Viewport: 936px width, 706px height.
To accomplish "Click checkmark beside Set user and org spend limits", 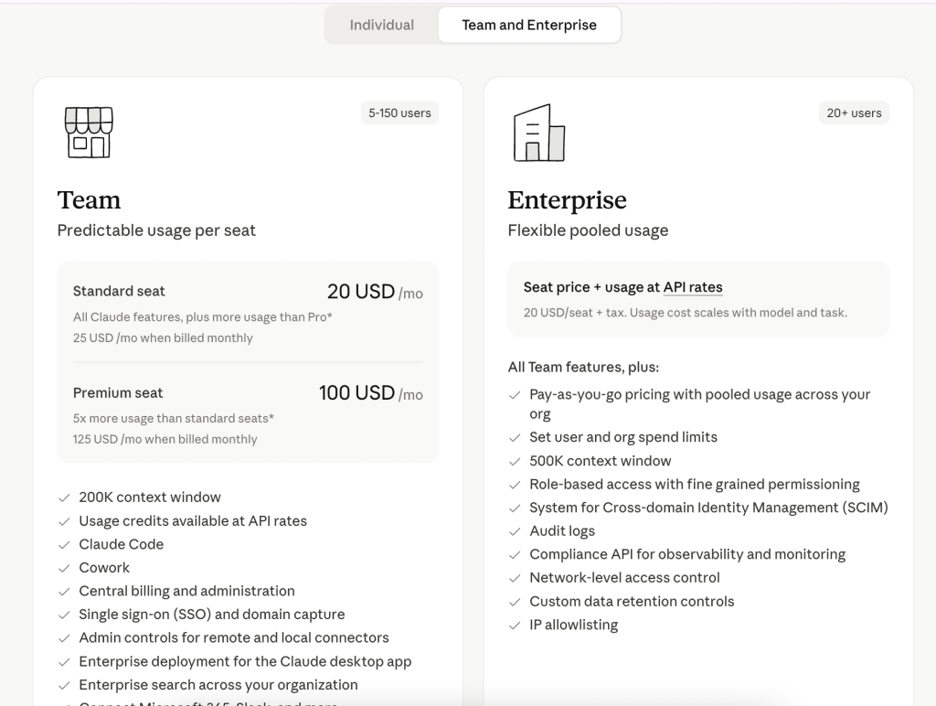I will pos(515,437).
